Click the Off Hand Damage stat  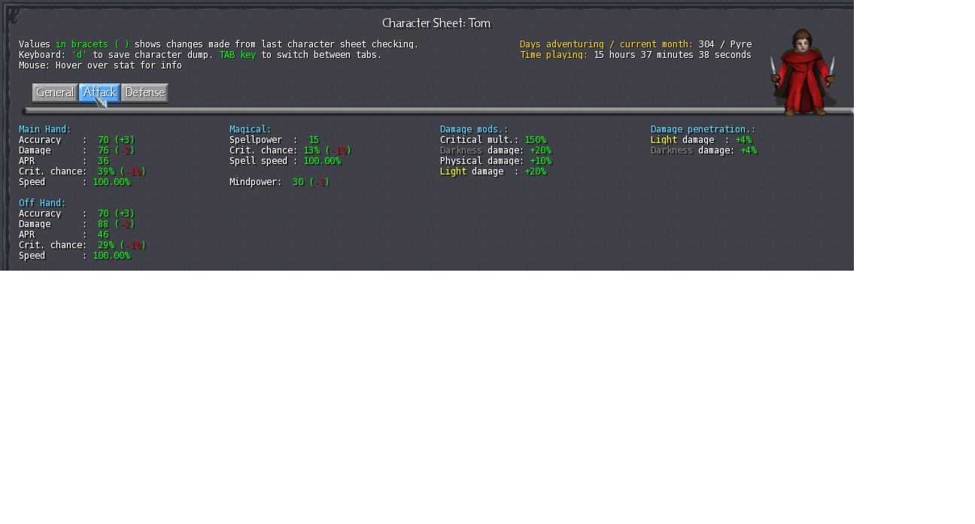point(76,224)
